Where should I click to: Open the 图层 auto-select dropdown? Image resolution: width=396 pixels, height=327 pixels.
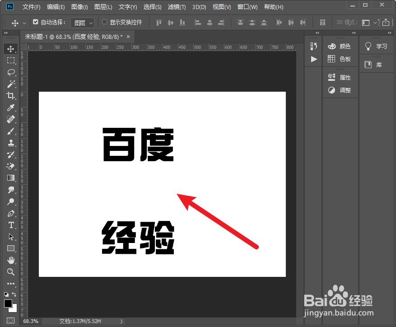(83, 23)
